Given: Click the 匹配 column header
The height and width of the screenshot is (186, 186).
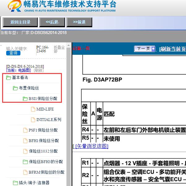Looking at the screenshot, I should 109,114.
